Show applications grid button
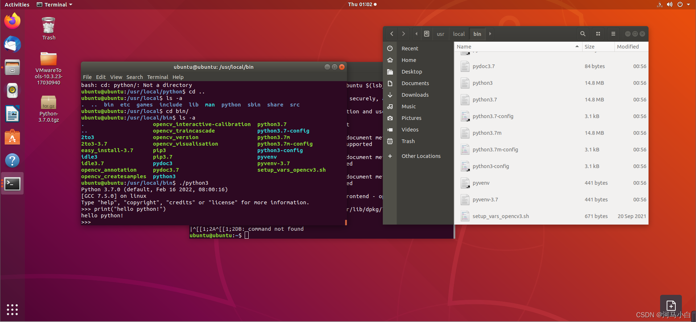This screenshot has height=322, width=696. coord(12,309)
